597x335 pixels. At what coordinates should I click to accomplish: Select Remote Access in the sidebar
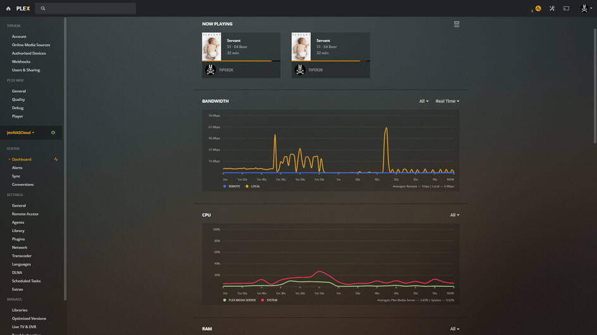pos(25,214)
